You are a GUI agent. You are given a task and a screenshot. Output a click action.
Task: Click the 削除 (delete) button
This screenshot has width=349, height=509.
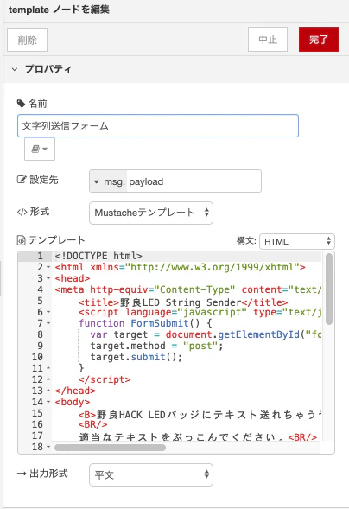[28, 40]
